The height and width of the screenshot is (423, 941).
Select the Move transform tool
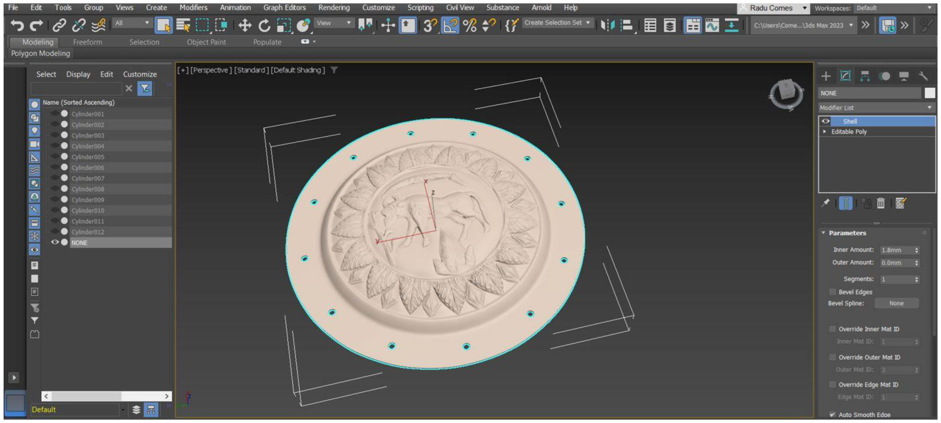coord(244,26)
